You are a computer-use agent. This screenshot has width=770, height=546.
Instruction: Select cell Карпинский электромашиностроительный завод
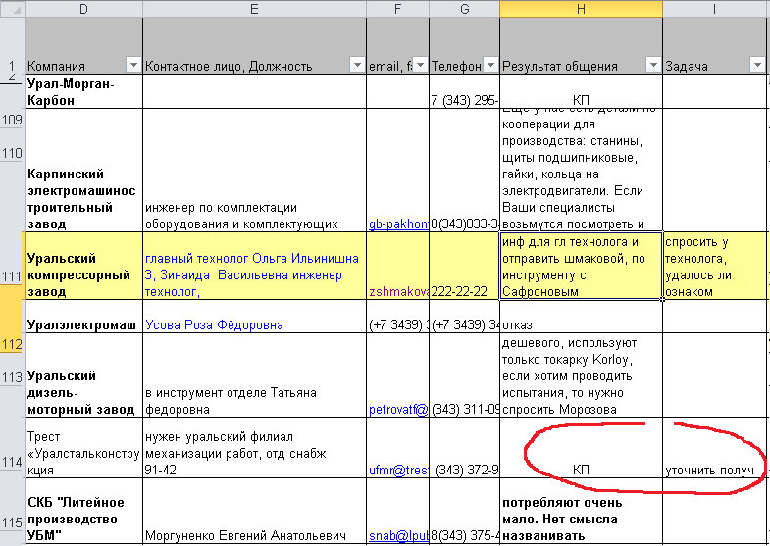tap(83, 171)
